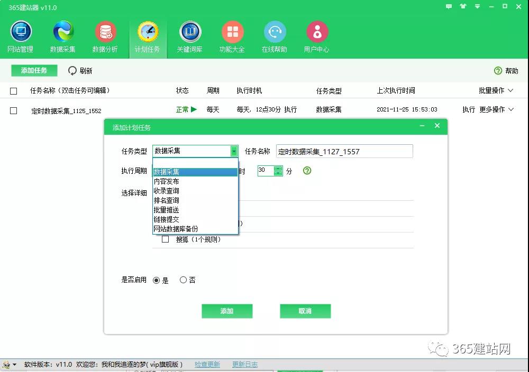
Task: Cancel the dialog with 取消
Action: coord(305,311)
